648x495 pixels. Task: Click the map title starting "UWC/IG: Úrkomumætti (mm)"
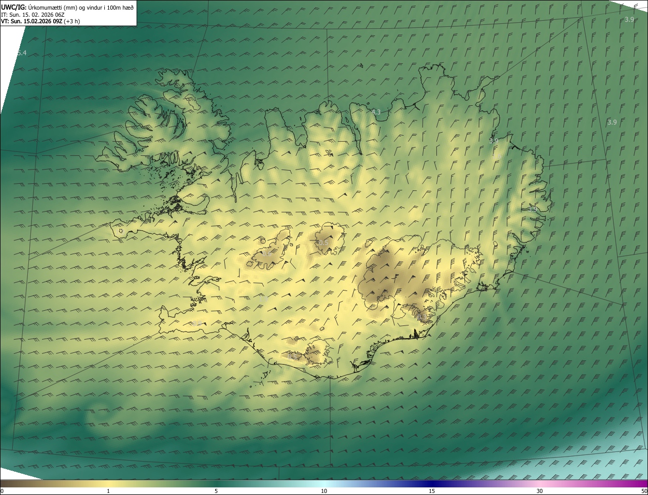pyautogui.click(x=67, y=7)
